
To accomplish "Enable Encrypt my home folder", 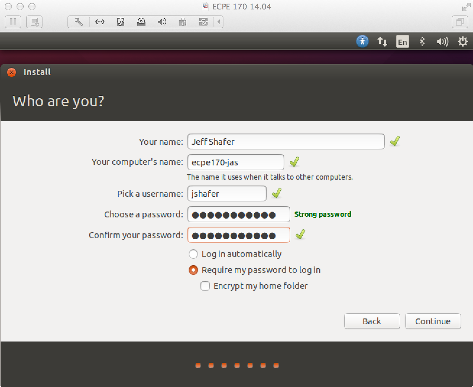I will pos(205,286).
